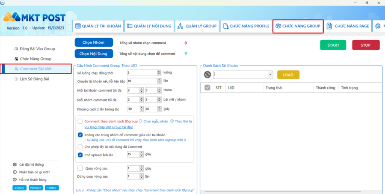
Task: Increase Số luồng chạy đồng thời spinner value
Action: point(159,72)
